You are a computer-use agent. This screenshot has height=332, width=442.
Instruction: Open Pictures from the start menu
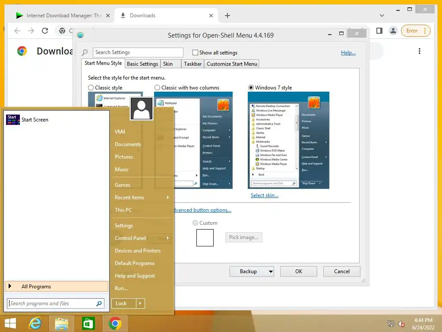point(124,156)
